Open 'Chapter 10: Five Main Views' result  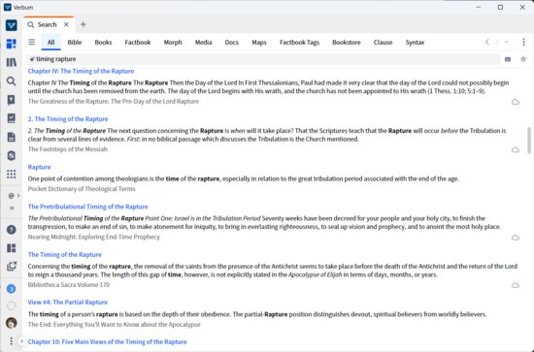(x=107, y=341)
